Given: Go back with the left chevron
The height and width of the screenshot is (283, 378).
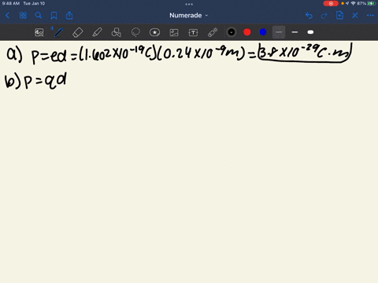Looking at the screenshot, I should pos(7,16).
